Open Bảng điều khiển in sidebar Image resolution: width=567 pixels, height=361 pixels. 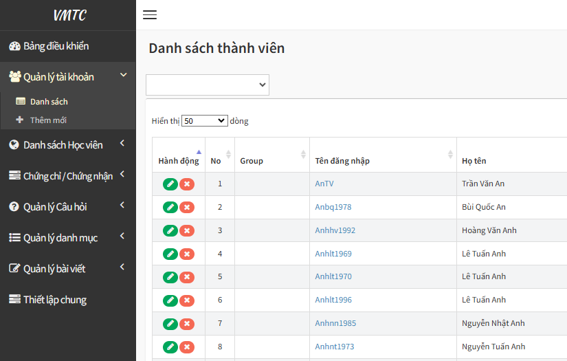point(55,46)
